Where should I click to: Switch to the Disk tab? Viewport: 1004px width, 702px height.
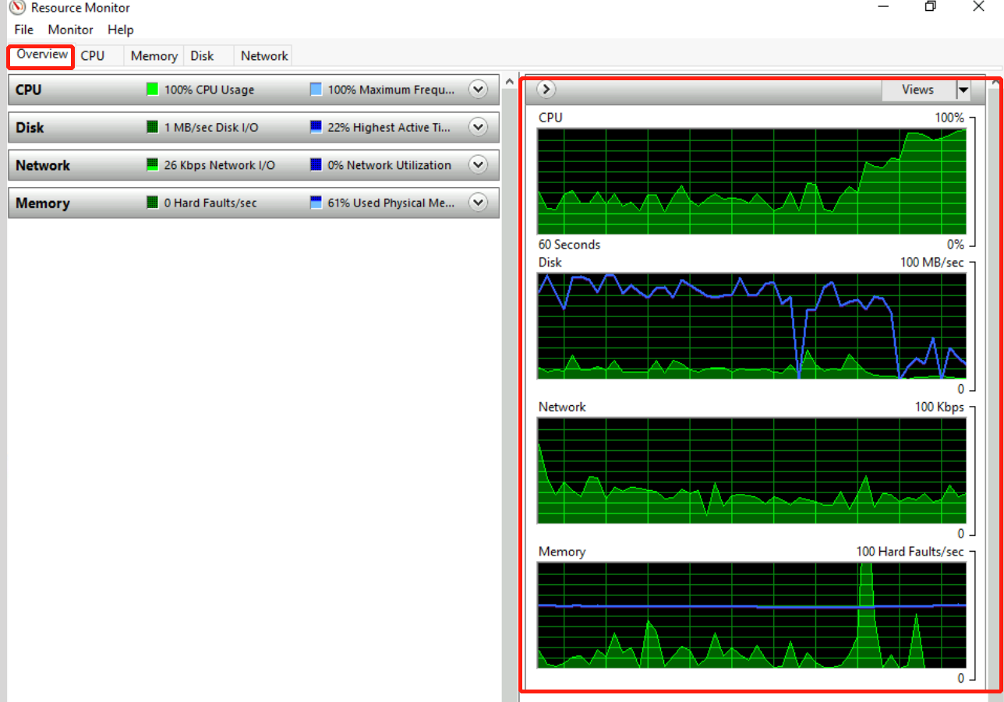pyautogui.click(x=202, y=56)
